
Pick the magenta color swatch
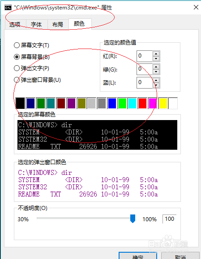point(153,103)
